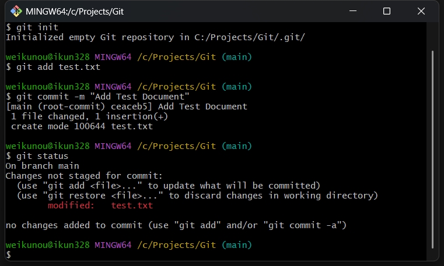This screenshot has height=266, width=444.
Task: Click the 'git status' command line
Action: tap(37, 156)
